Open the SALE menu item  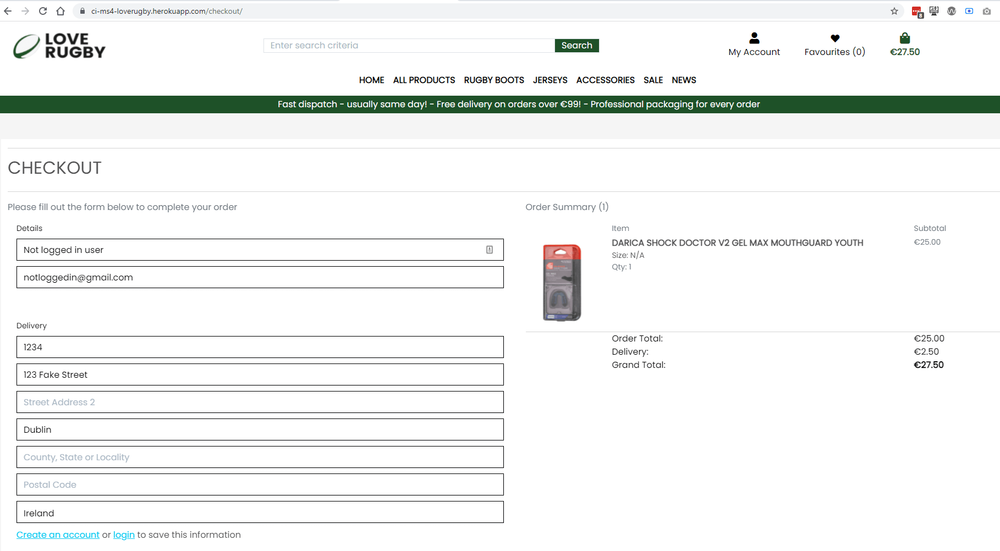tap(653, 80)
